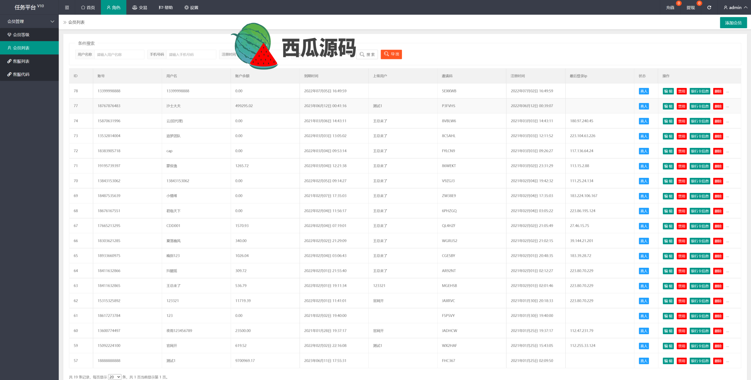The image size is (751, 380).
Task: Open 会员等级 in the sidebar
Action: coord(21,35)
